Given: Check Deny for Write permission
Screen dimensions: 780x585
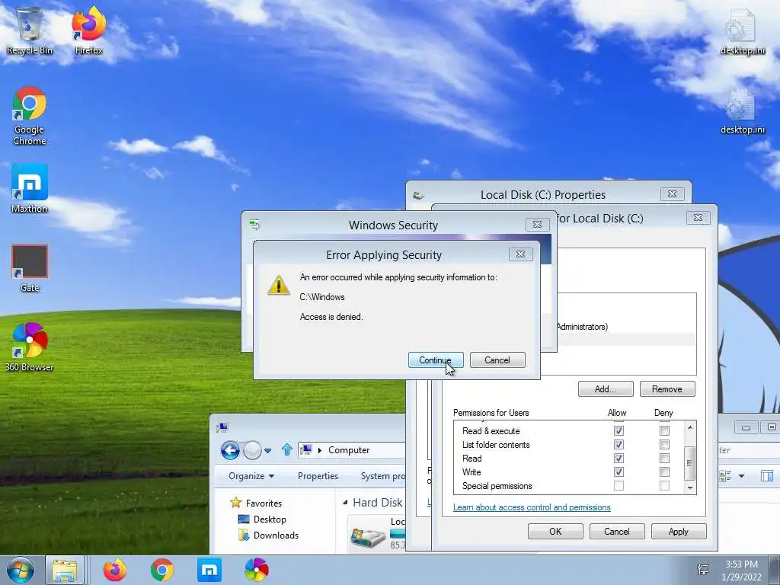Looking at the screenshot, I should [x=664, y=472].
